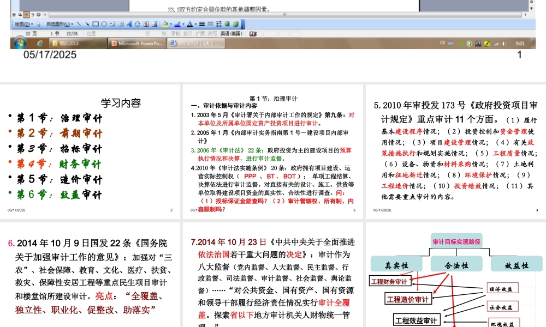
Task: Click the text 第2节:前期审计
Action: coord(60,133)
